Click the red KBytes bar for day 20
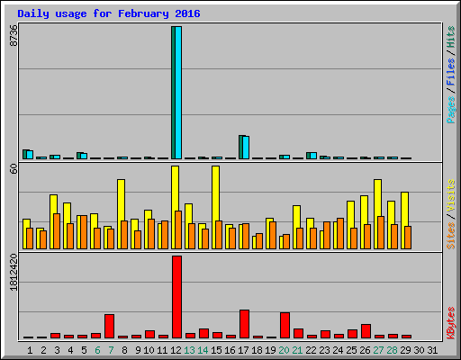The height and width of the screenshot is (360, 461). 285,326
